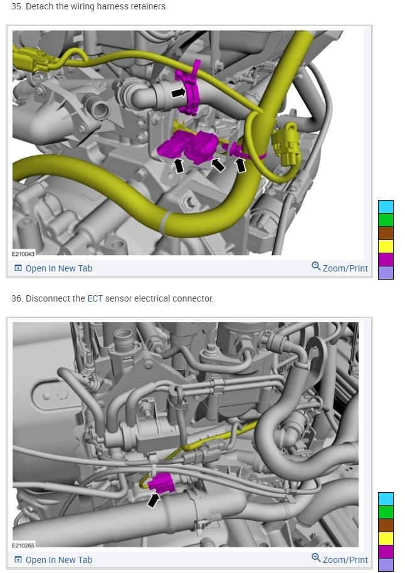
Task: Select the cyan swatch beside step 36
Action: tap(386, 499)
